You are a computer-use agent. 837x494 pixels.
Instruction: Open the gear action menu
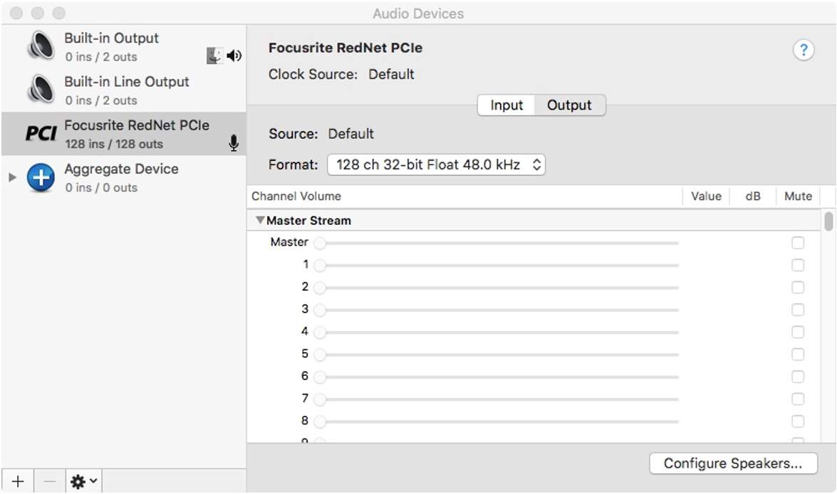(83, 482)
